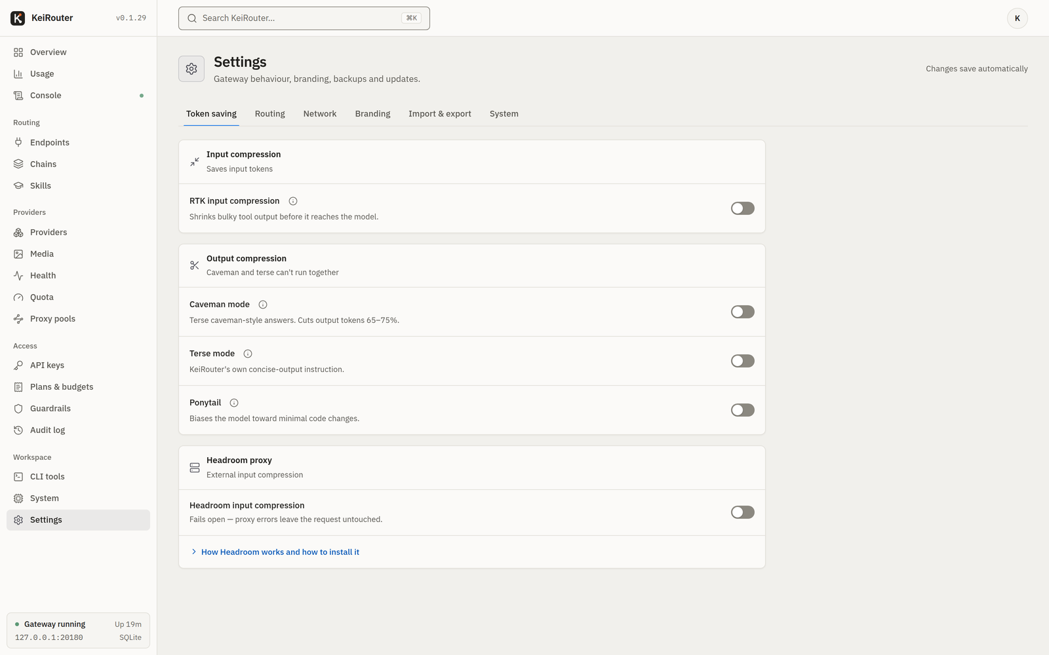
Task: Click the KeiRouter logo icon
Action: coord(18,18)
